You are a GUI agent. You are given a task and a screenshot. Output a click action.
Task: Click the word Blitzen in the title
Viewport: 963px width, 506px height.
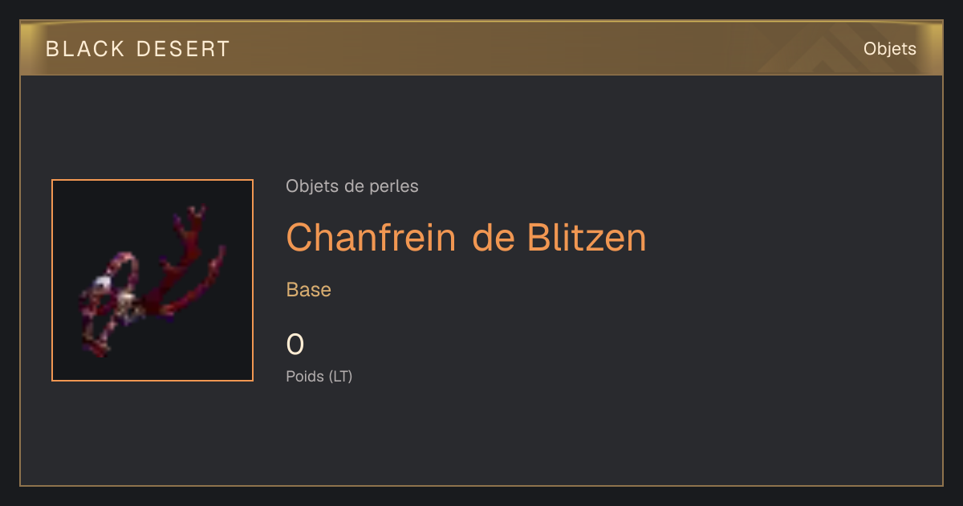[x=587, y=237]
